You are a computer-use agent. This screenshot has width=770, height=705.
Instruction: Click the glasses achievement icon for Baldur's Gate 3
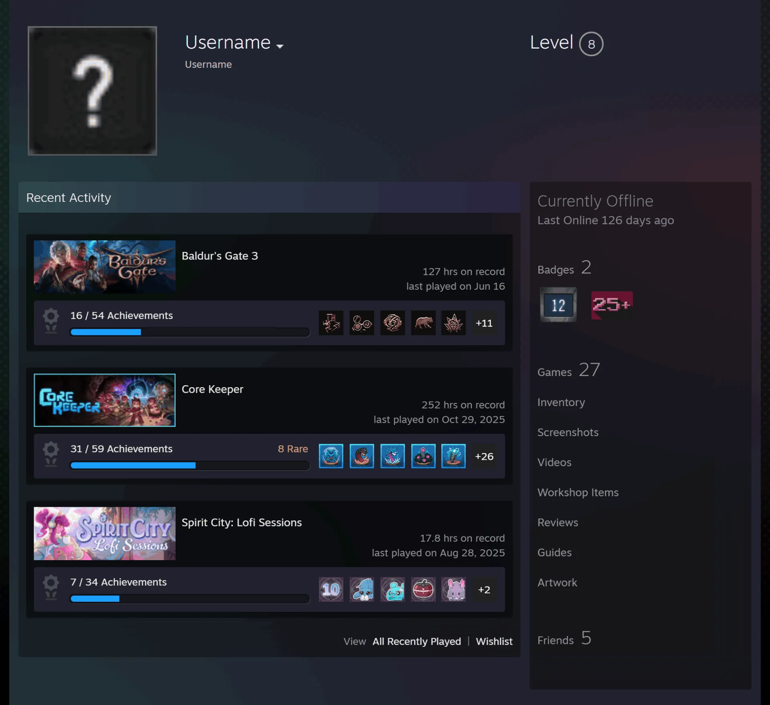[x=362, y=323]
